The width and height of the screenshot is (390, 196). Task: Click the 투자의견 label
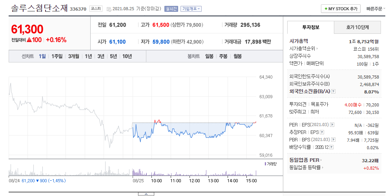coord(298,104)
